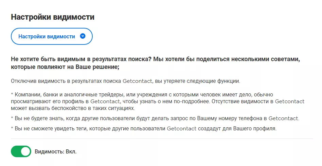Click the "Настройки видимости" page heading
The image size is (322, 166).
[53, 17]
